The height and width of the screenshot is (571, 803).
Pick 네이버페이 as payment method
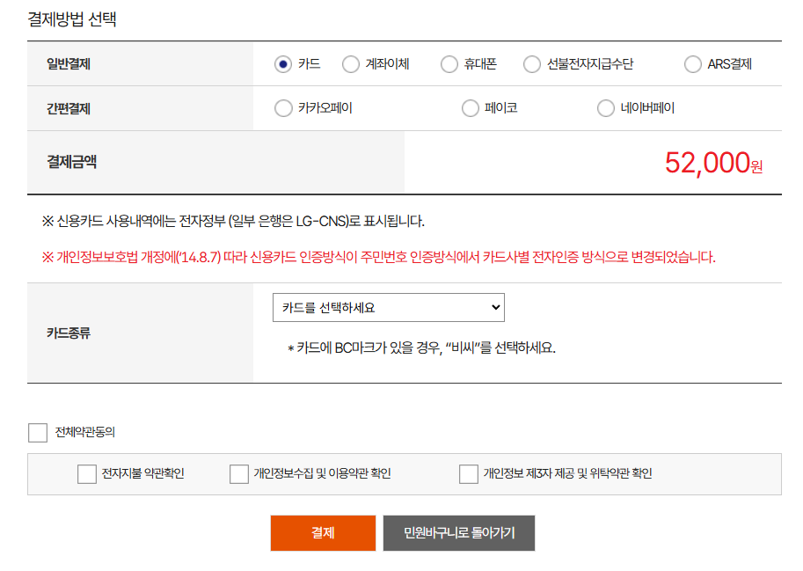coord(606,107)
